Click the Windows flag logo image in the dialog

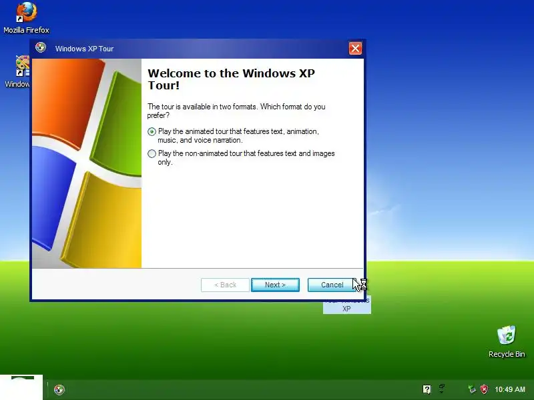pos(87,163)
